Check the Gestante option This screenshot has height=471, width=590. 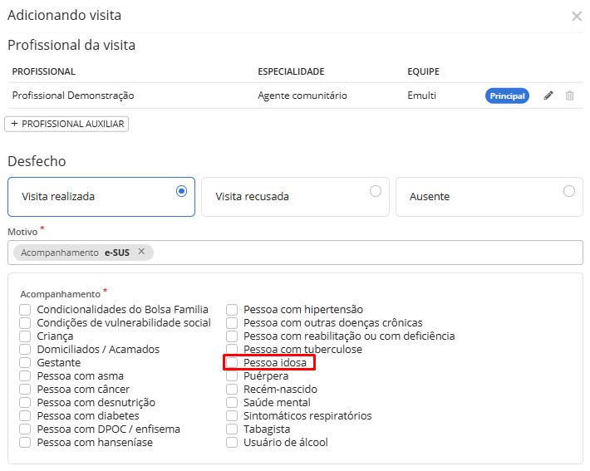click(25, 363)
